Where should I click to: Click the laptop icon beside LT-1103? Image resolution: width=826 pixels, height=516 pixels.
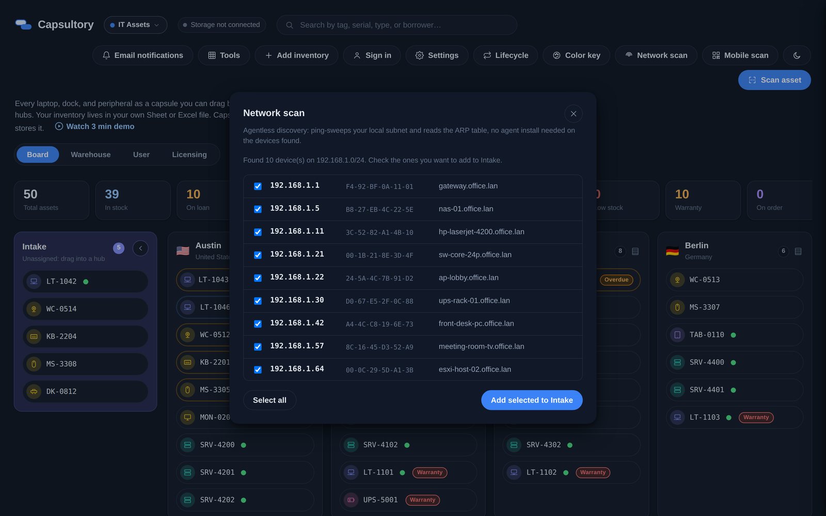pyautogui.click(x=677, y=417)
